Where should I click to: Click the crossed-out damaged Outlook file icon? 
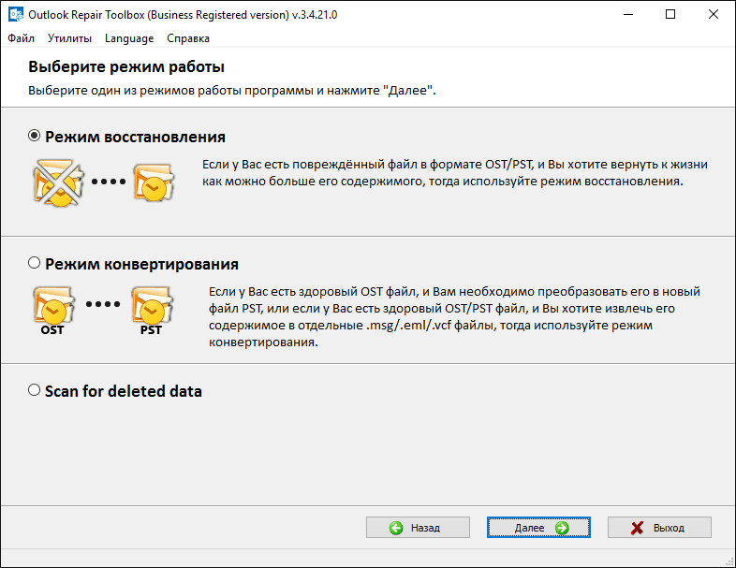click(x=56, y=182)
